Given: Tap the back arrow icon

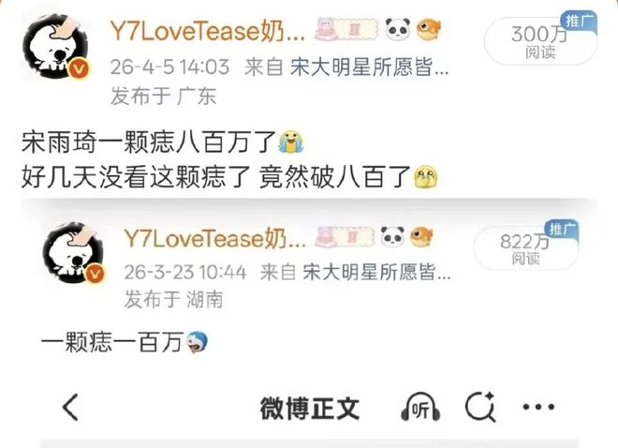Looking at the screenshot, I should click(71, 407).
